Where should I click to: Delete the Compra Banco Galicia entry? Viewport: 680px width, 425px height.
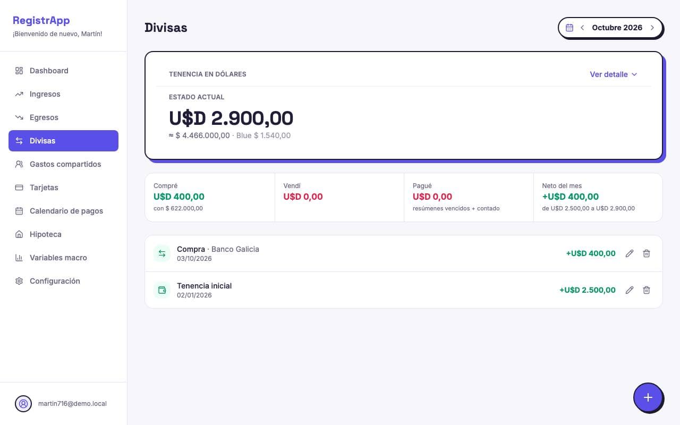coord(647,253)
